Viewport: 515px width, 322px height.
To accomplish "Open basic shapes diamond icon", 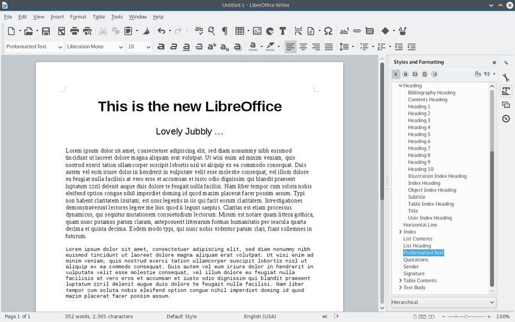I will (x=385, y=31).
